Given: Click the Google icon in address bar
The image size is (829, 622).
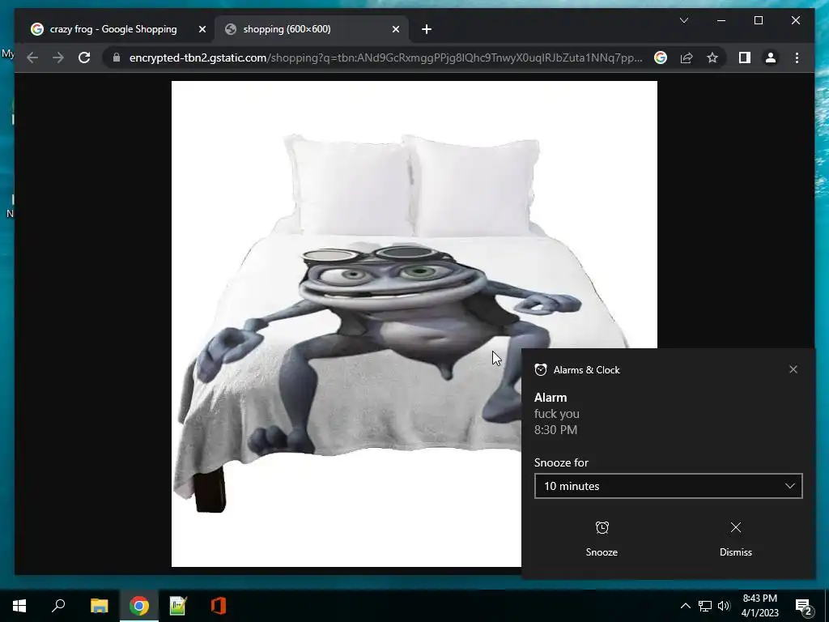Looking at the screenshot, I should [661, 58].
